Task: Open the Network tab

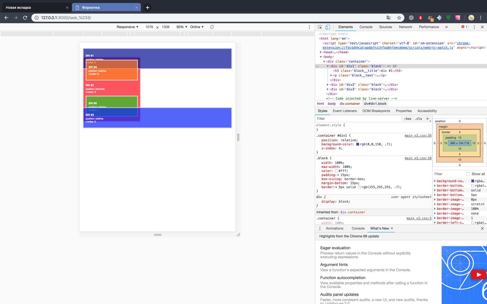Action: (x=406, y=27)
